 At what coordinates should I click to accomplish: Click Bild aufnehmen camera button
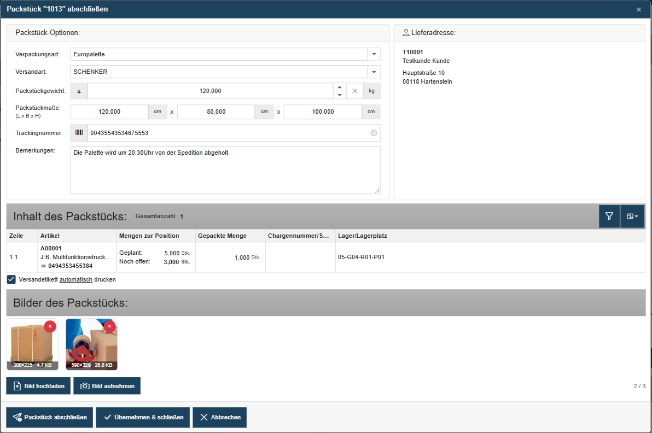pos(107,386)
